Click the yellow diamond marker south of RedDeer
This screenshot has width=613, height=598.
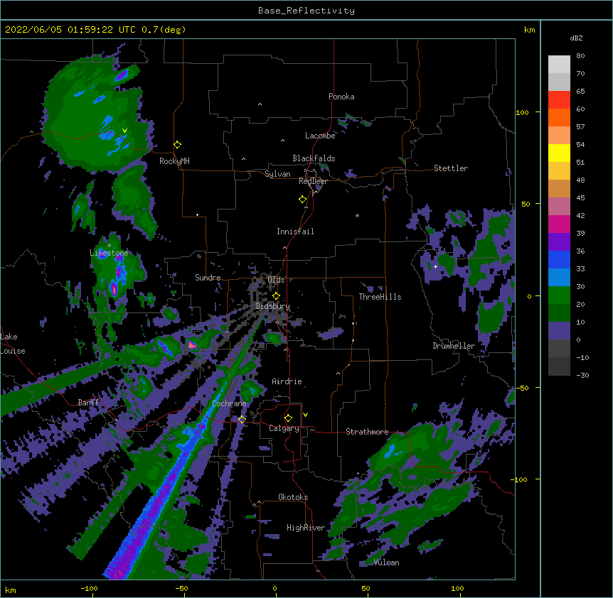pyautogui.click(x=302, y=200)
